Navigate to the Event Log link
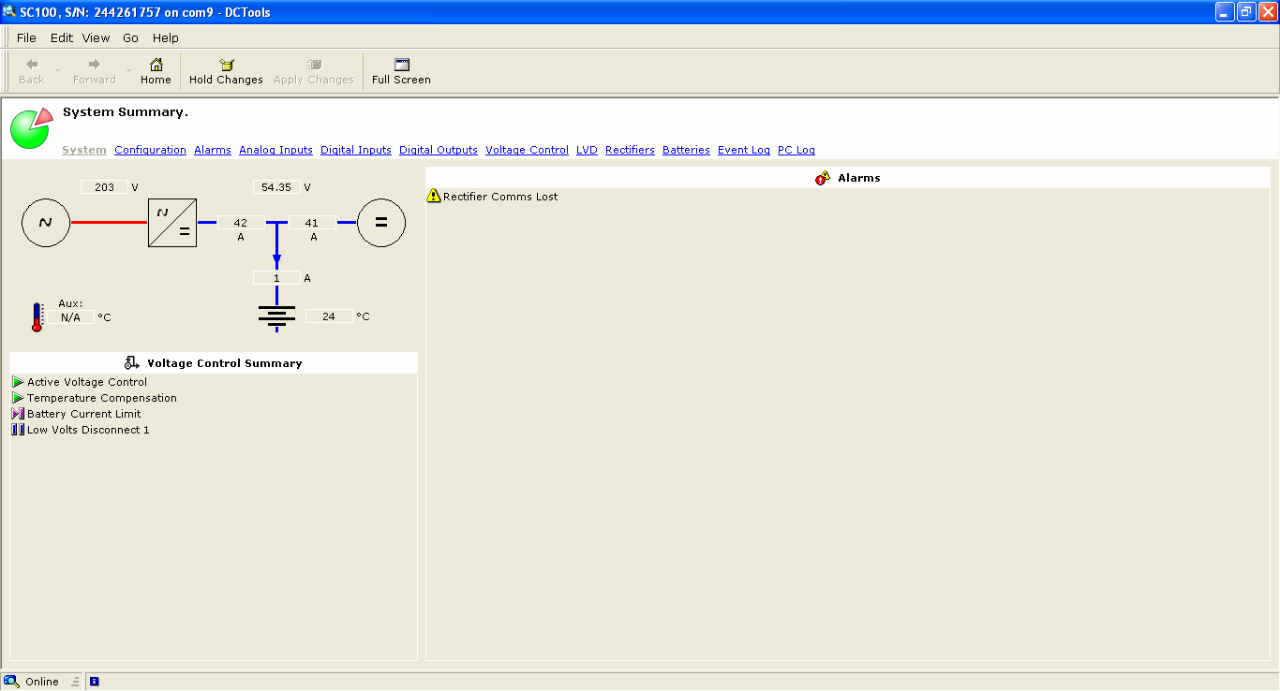 743,150
